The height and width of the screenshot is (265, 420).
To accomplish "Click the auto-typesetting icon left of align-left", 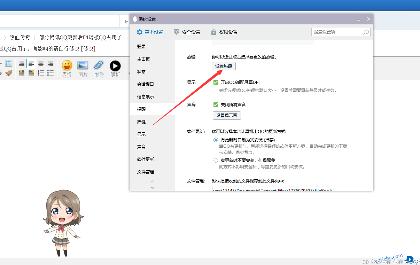I will pyautogui.click(x=22, y=64).
